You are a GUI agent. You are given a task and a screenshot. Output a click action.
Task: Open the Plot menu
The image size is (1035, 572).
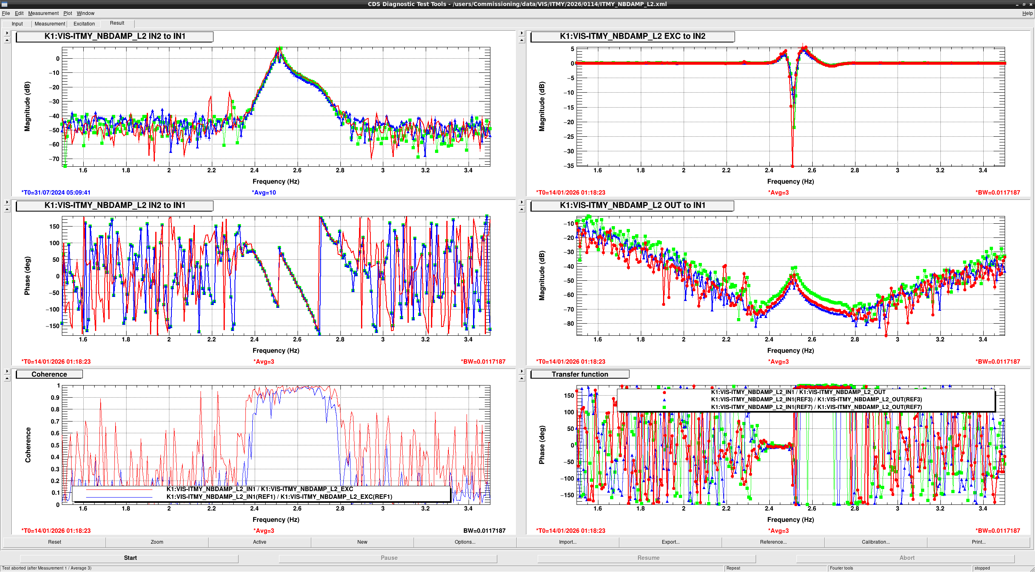(x=68, y=13)
